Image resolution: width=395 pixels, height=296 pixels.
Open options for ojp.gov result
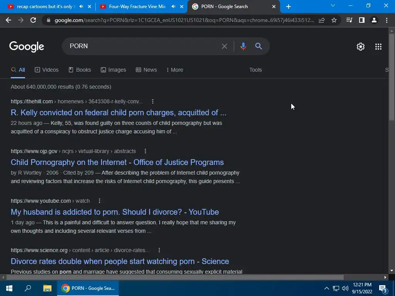coord(145,151)
